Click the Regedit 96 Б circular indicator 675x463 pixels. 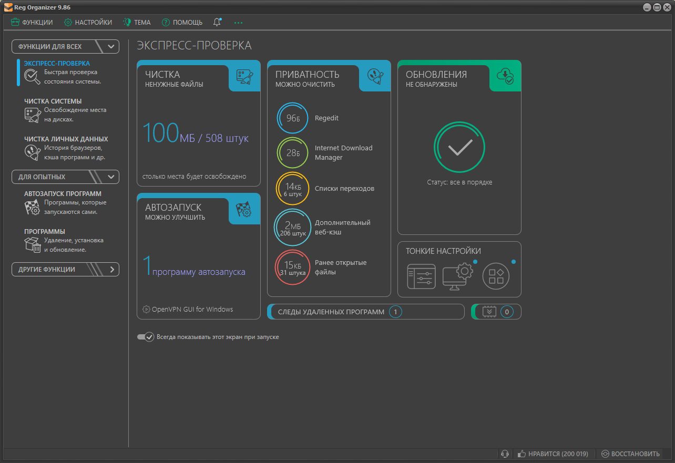(x=293, y=118)
